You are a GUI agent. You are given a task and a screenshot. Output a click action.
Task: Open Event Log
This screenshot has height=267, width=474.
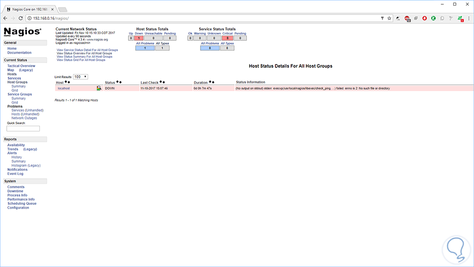15,174
